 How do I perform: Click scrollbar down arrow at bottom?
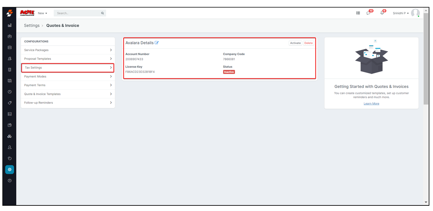tap(426, 202)
